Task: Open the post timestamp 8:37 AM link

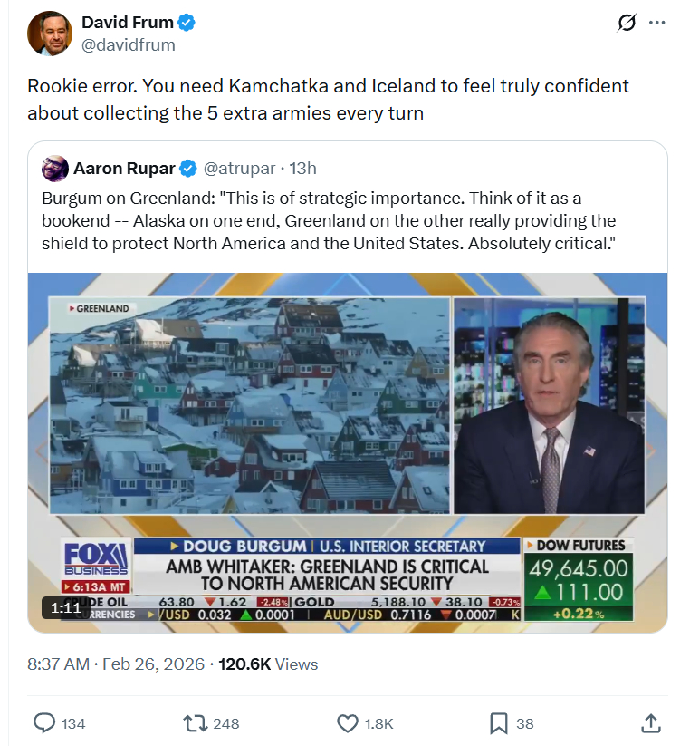Action: (x=58, y=664)
